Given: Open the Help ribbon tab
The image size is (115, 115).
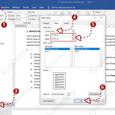Looking at the screenshot, I should tap(41, 7).
